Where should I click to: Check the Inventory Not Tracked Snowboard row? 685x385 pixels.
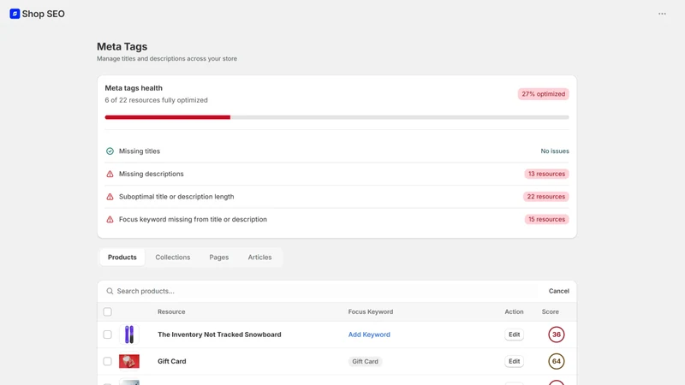[x=108, y=335]
